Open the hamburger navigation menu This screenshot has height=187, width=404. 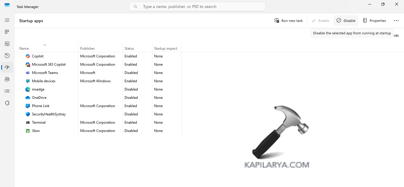click(7, 20)
